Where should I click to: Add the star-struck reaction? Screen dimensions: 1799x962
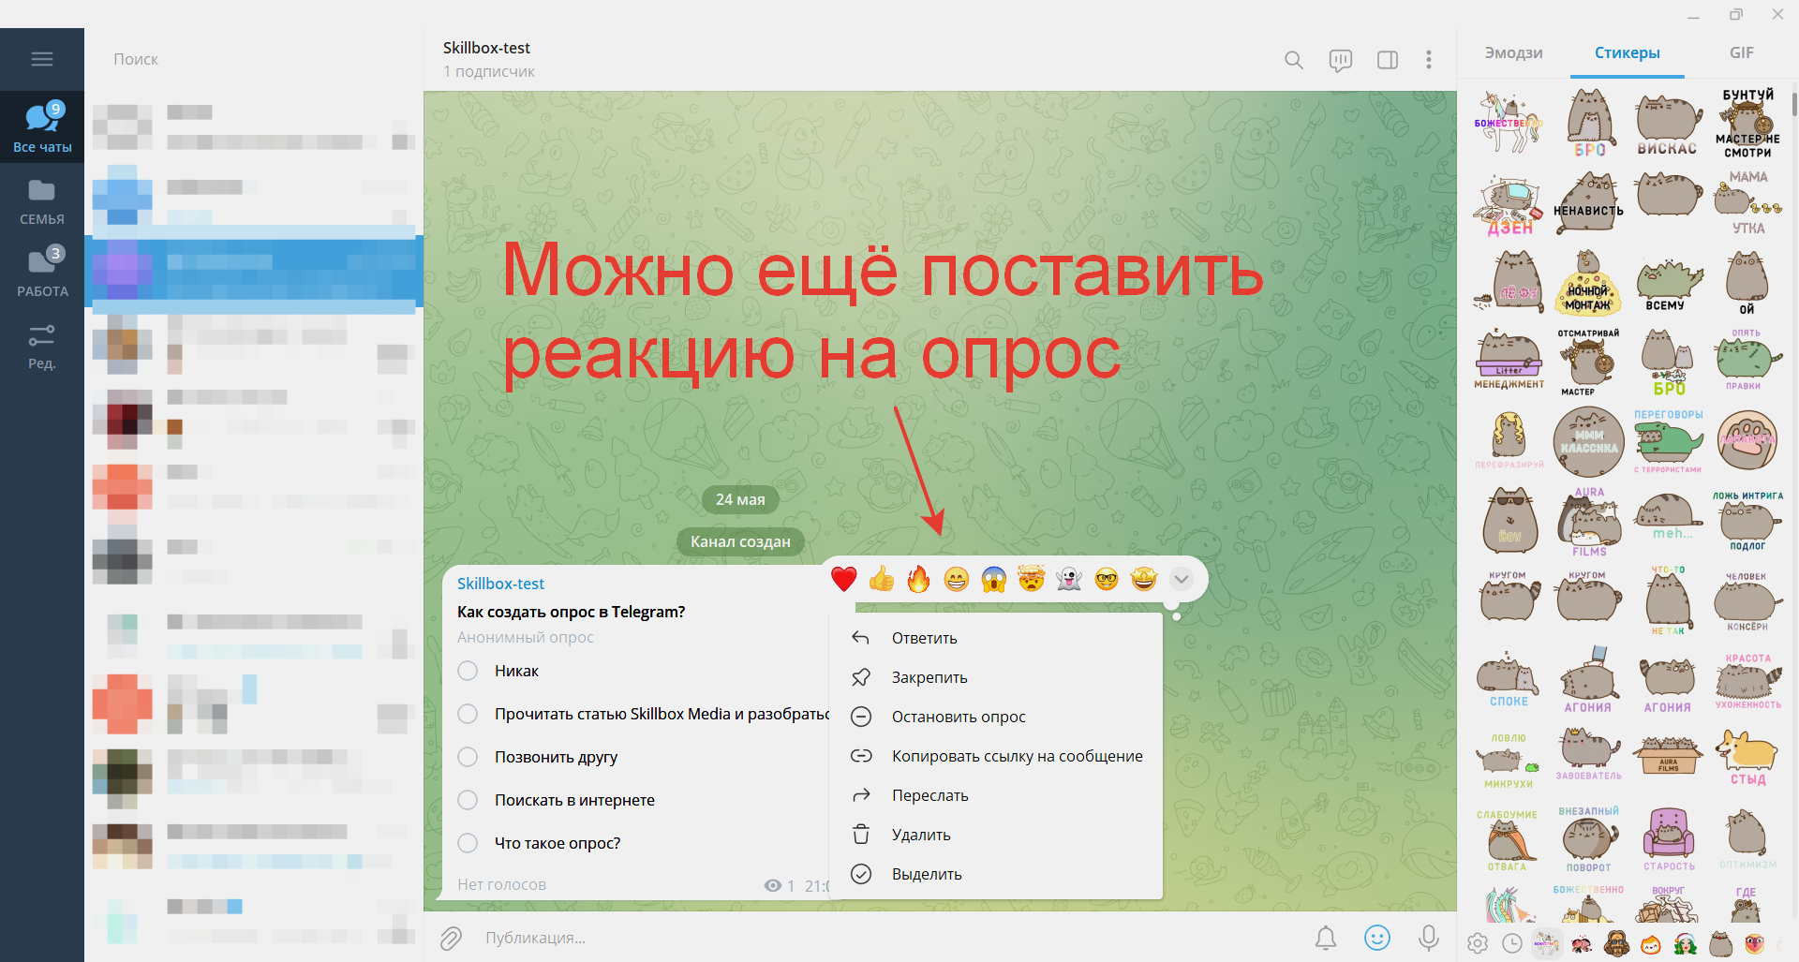pos(1144,579)
